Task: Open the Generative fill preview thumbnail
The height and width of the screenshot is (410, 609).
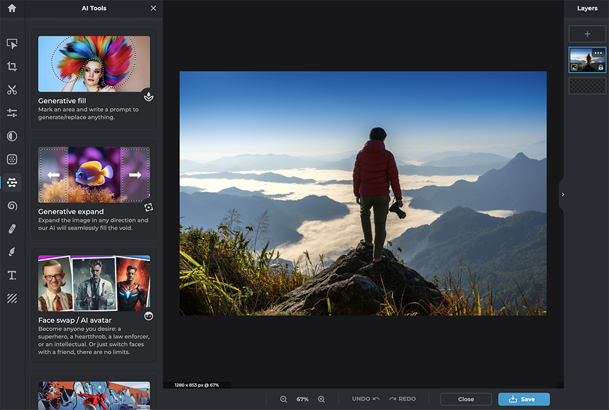Action: coord(94,64)
